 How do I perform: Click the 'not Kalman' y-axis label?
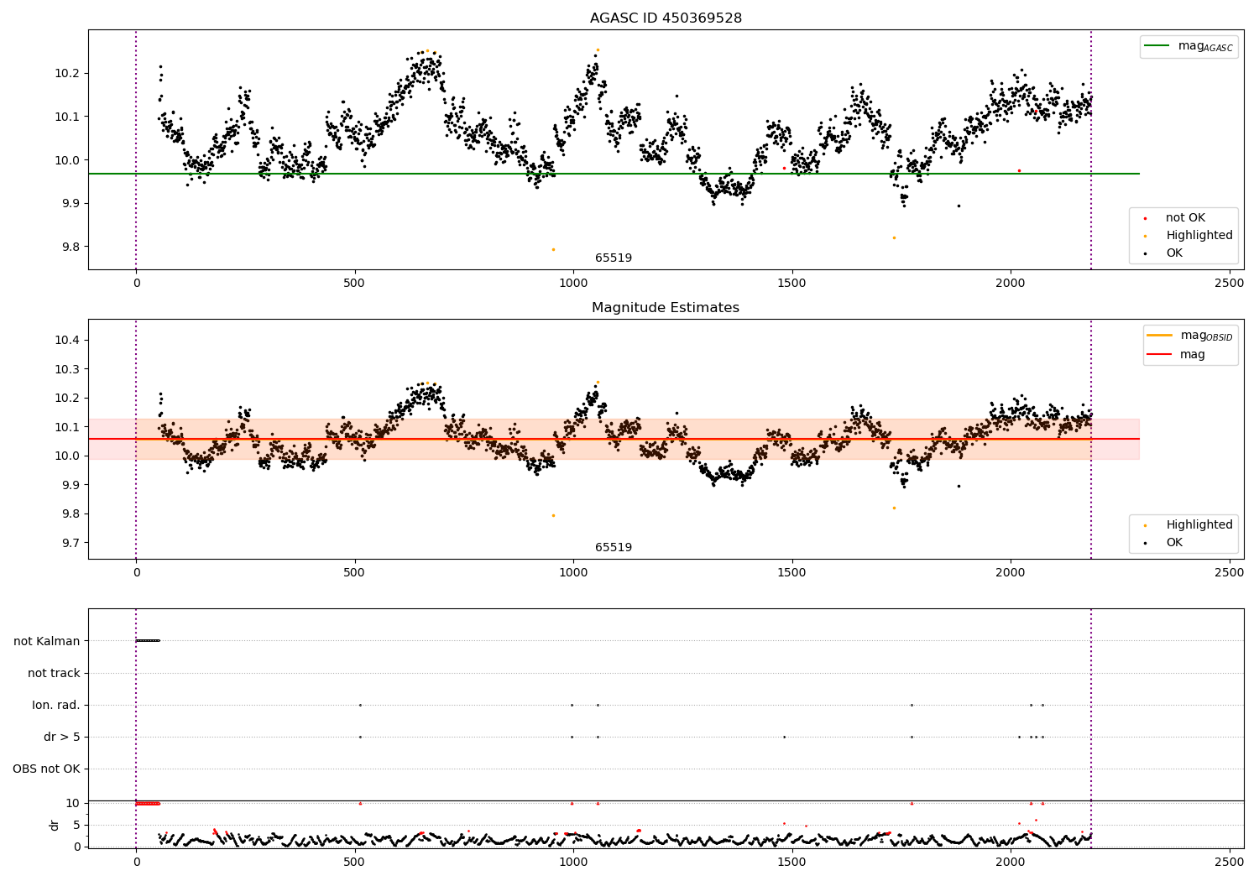coord(47,641)
